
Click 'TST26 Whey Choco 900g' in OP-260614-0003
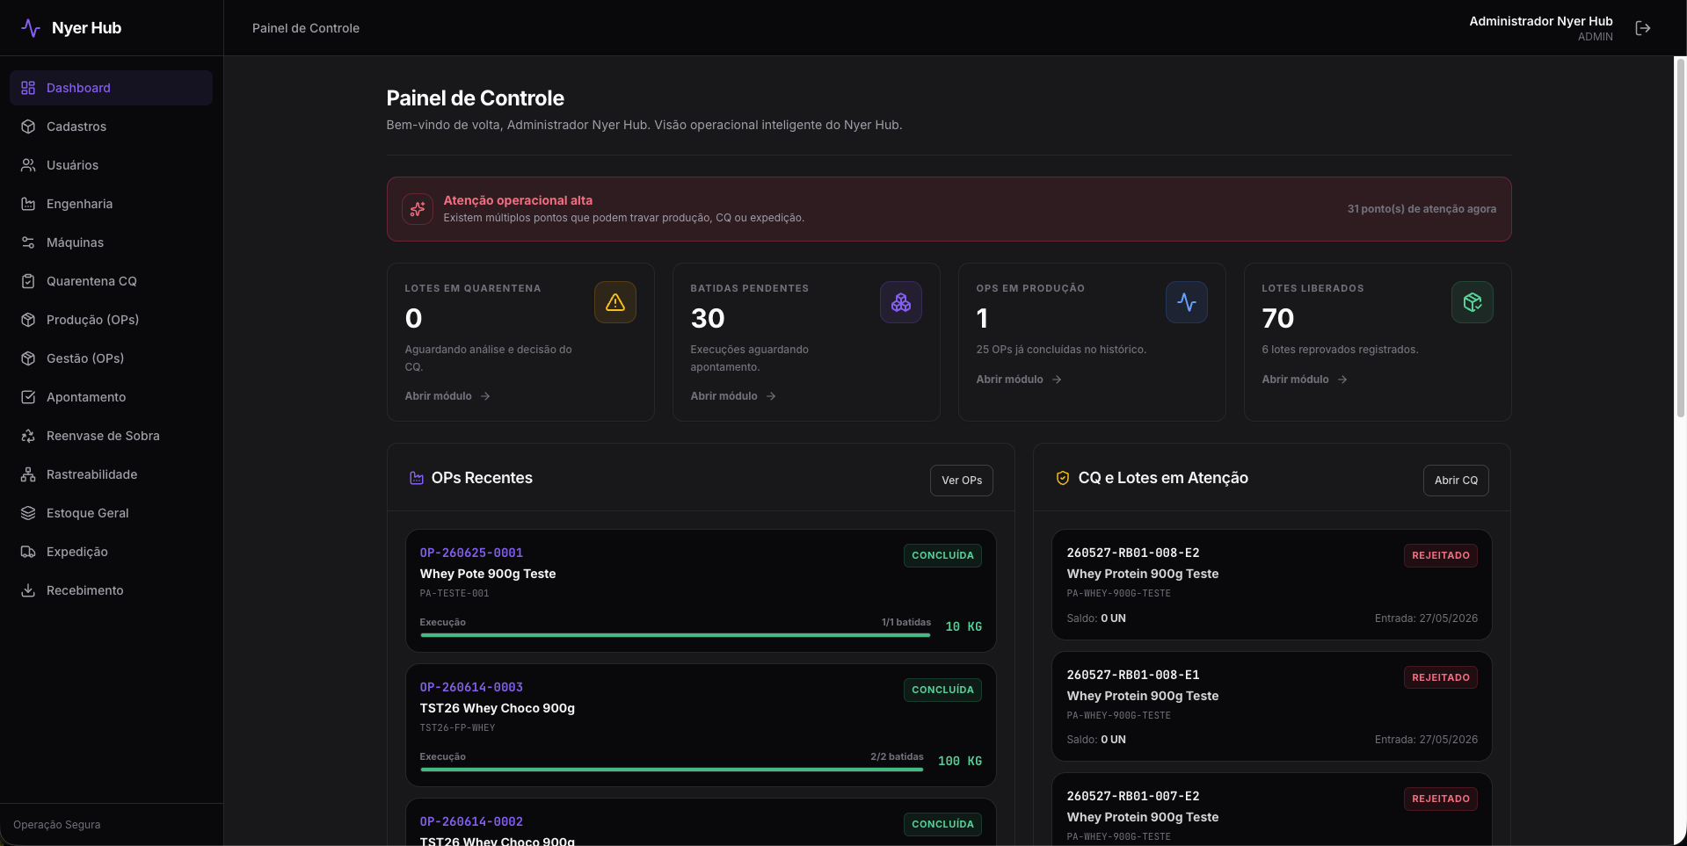tap(498, 708)
